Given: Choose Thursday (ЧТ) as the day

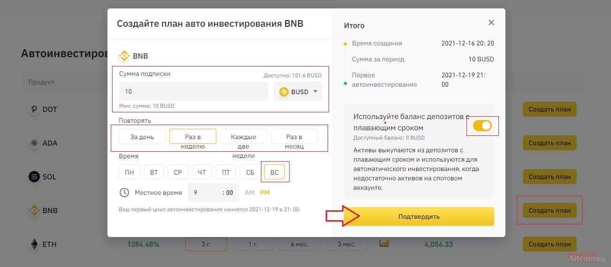Looking at the screenshot, I should click(202, 172).
